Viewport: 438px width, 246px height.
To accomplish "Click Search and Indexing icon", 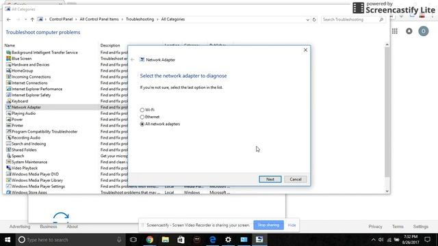I will click(x=9, y=144).
